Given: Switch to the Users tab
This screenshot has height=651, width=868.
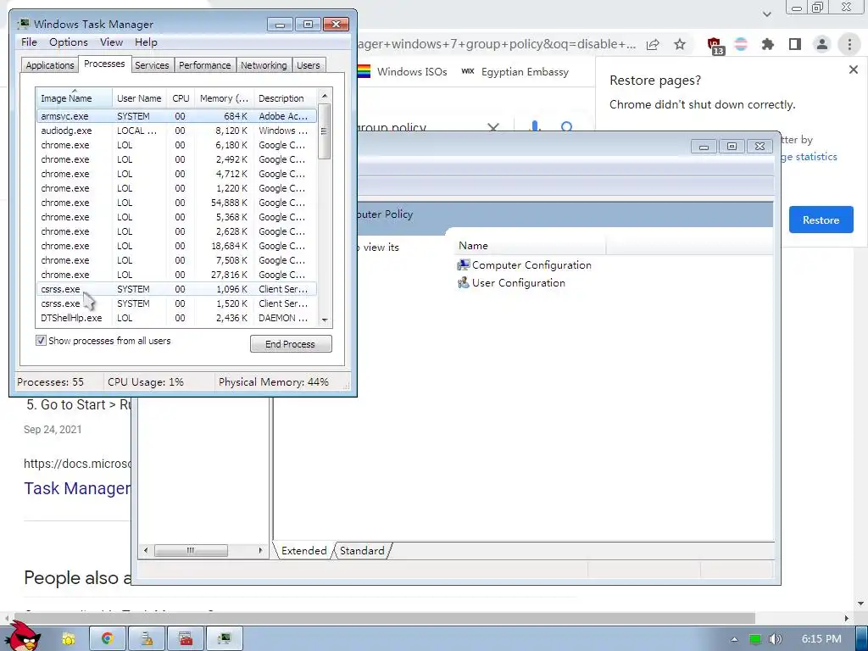Looking at the screenshot, I should click(309, 65).
